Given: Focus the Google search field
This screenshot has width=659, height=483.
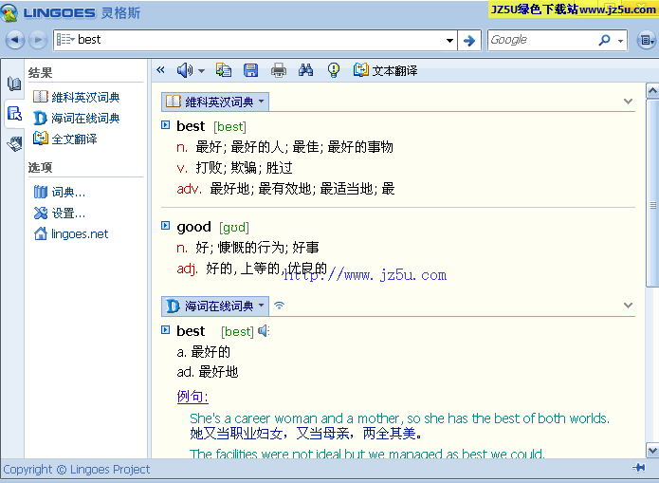Looking at the screenshot, I should click(541, 40).
